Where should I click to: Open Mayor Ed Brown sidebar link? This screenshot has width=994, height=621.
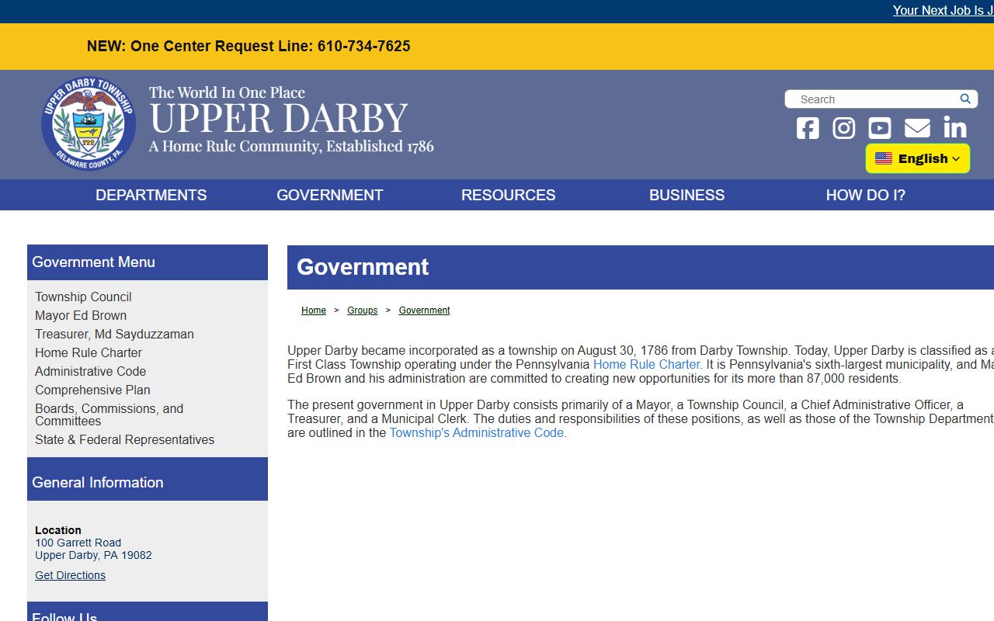[81, 315]
